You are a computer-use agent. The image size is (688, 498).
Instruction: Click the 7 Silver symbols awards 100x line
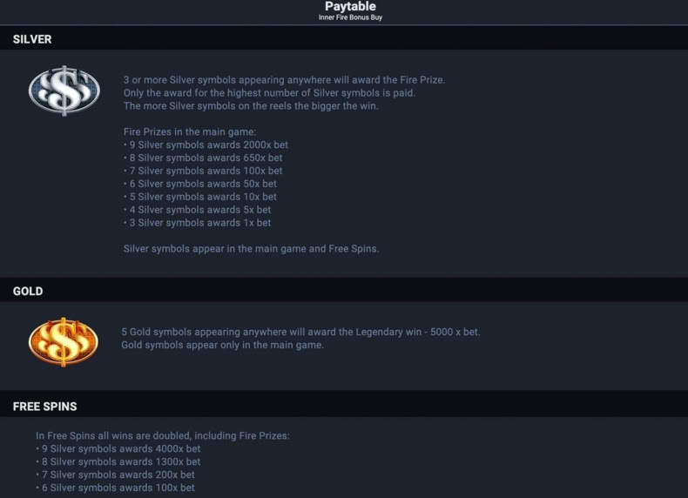203,171
